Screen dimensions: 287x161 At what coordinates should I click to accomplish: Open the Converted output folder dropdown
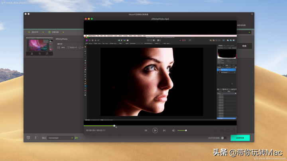[x=61, y=138]
